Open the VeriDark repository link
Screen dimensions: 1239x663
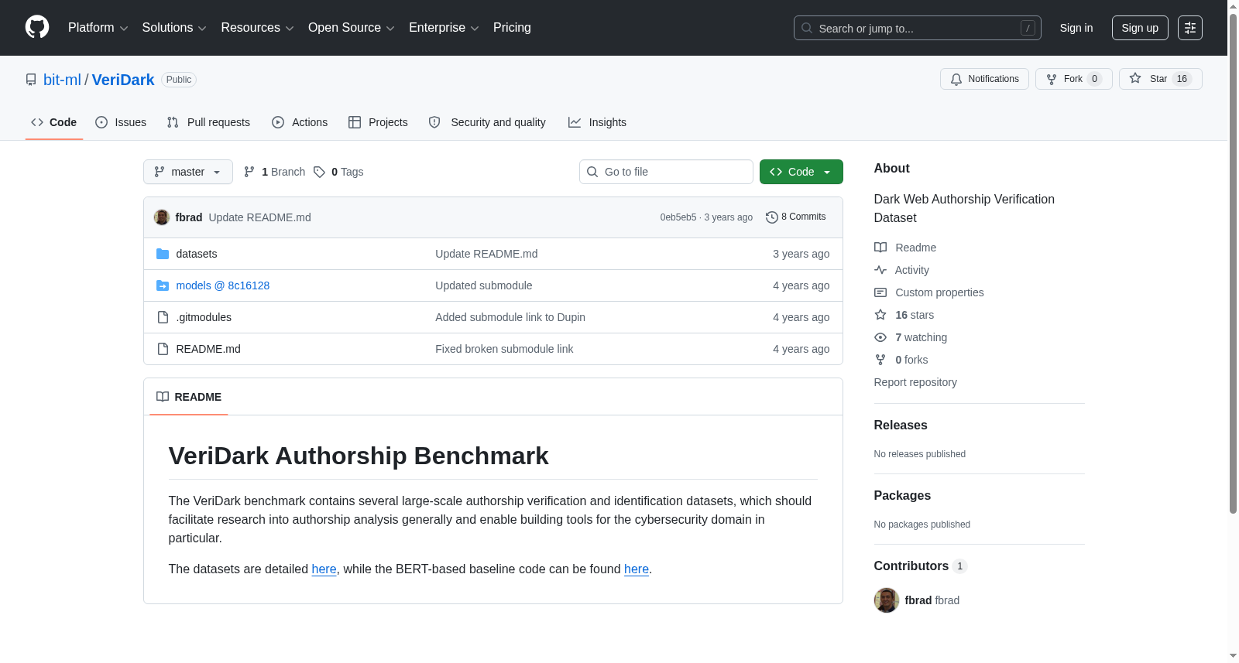point(123,80)
